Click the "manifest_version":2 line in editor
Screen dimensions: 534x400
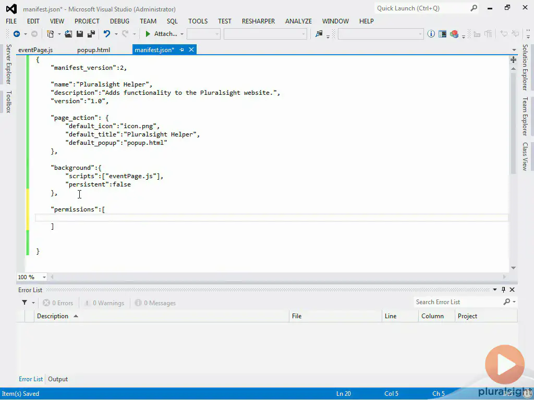click(89, 68)
